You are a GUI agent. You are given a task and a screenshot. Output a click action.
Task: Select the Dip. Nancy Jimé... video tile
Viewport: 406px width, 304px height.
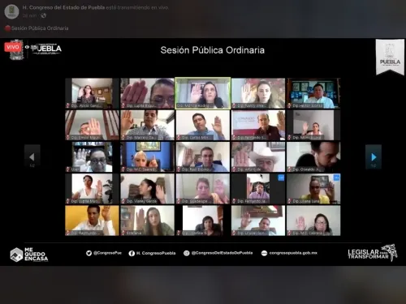tap(258, 93)
